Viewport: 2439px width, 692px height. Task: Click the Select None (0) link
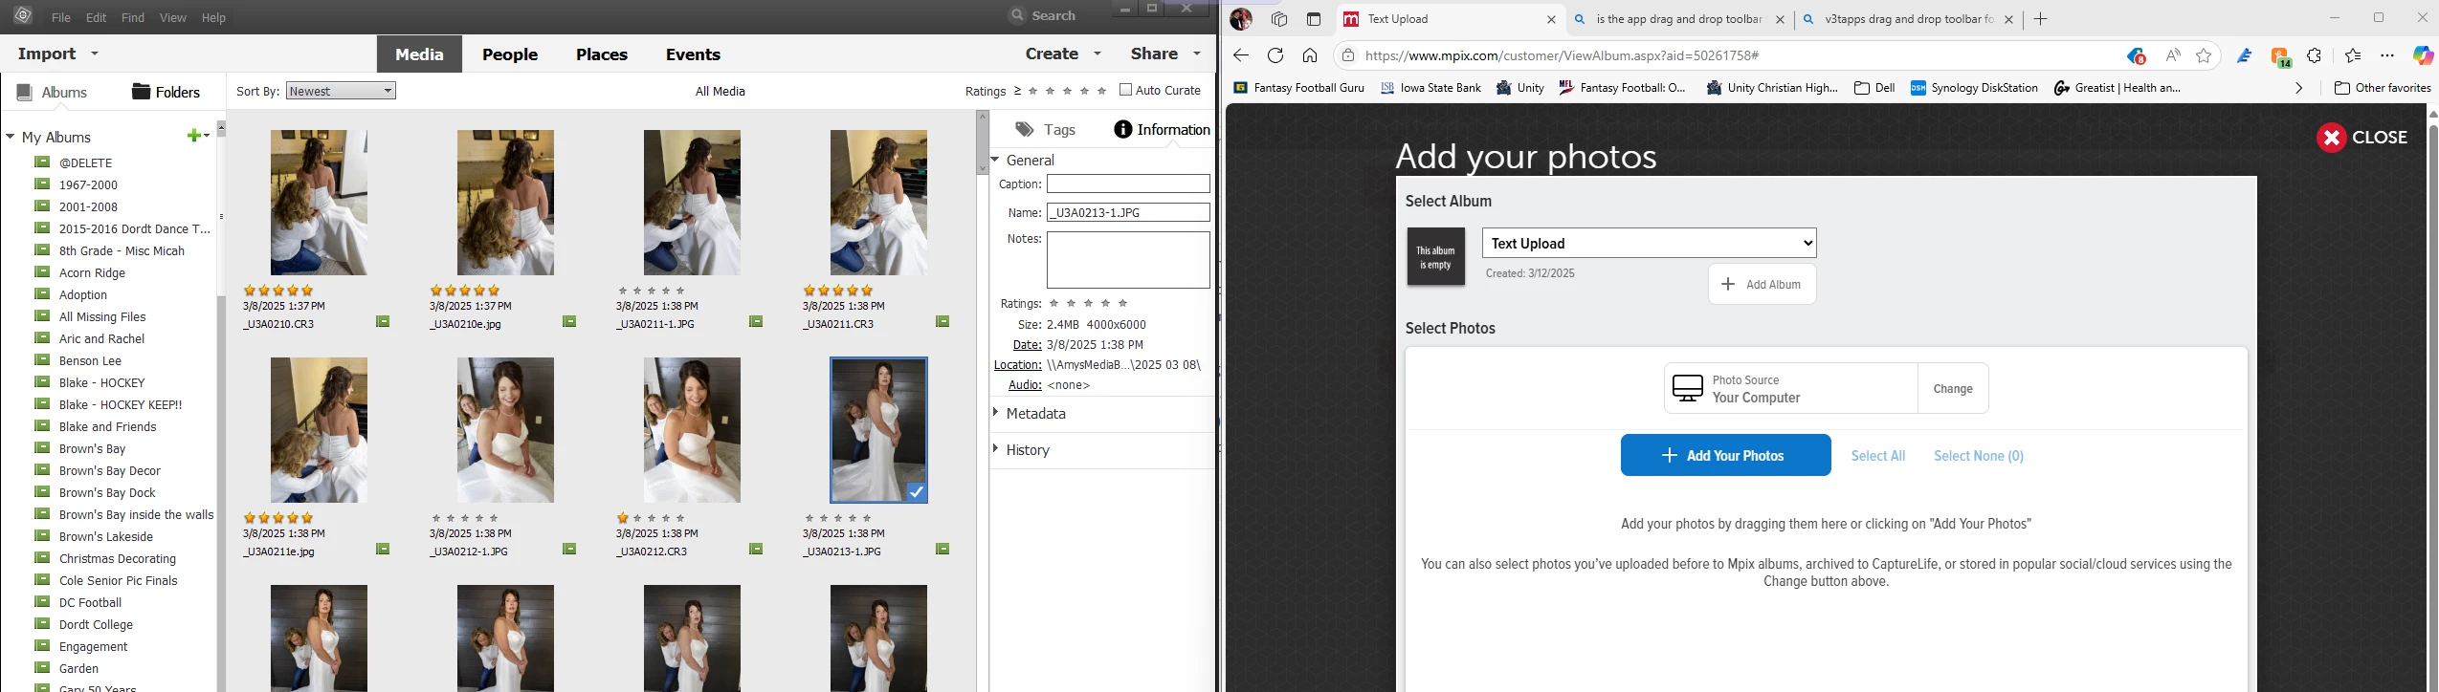(1978, 456)
